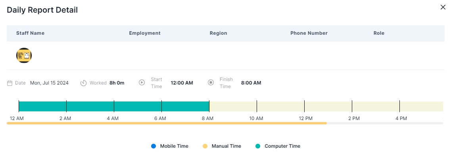Click the orange horizontal timeline scrollbar
Viewport: 451px width, 156px height.
(167, 123)
